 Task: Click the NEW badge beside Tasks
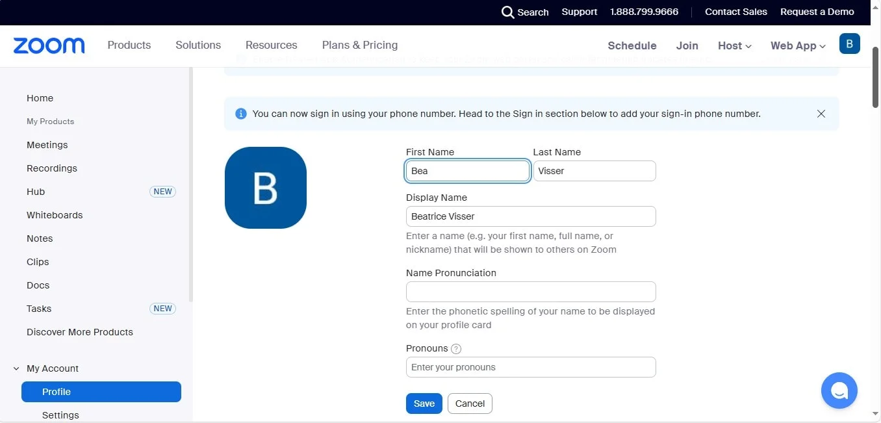(162, 309)
